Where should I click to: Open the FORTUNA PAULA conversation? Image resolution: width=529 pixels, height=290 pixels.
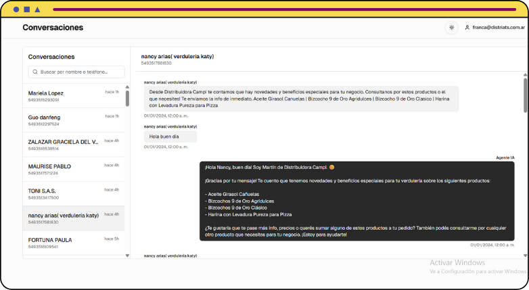click(64, 242)
